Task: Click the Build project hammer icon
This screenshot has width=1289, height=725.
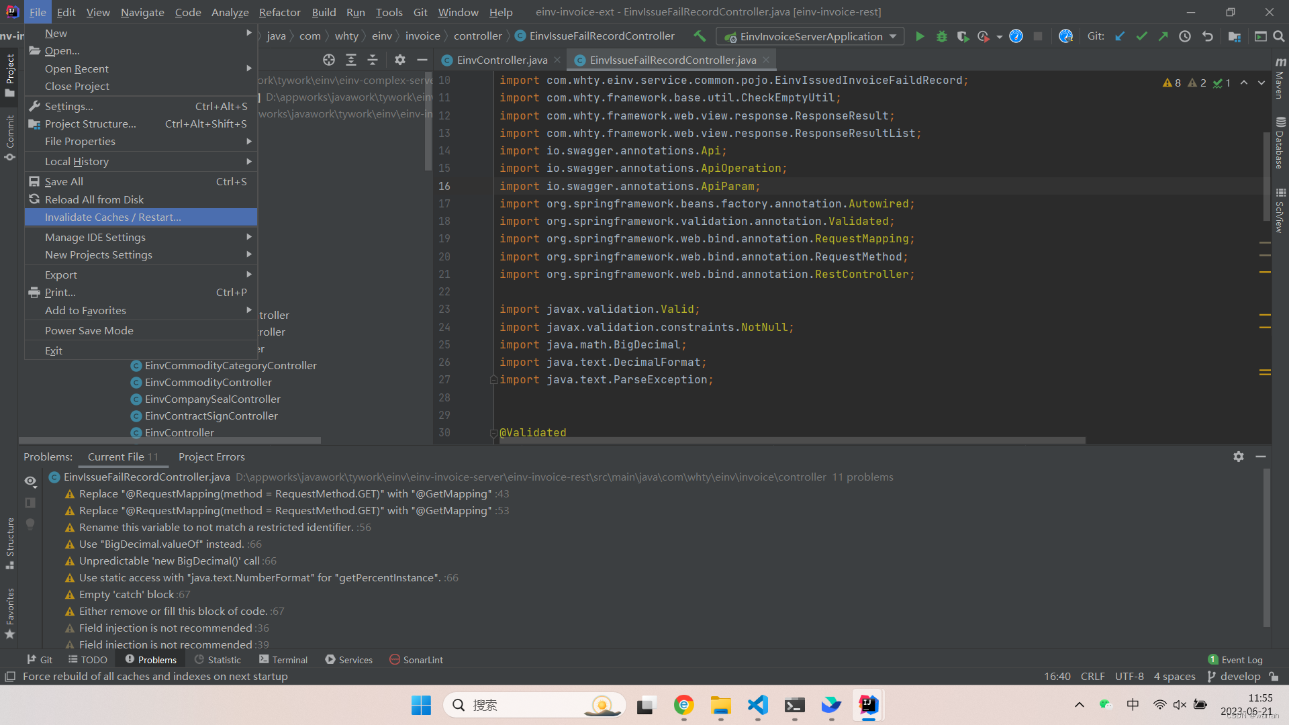Action: click(700, 36)
